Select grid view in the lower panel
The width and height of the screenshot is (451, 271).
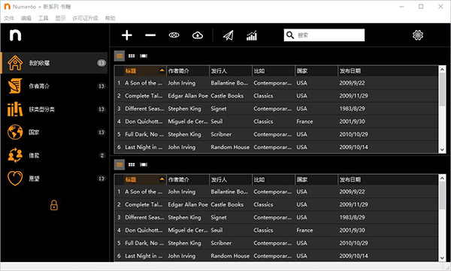coord(132,164)
